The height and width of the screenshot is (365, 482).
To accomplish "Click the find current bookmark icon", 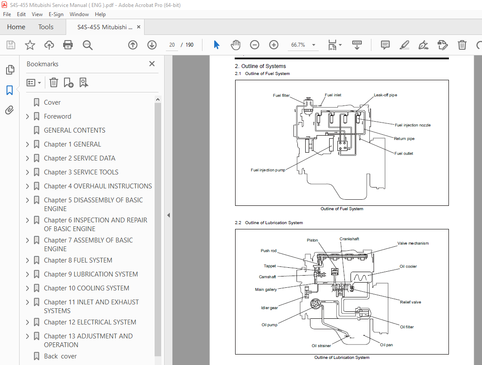I will [x=84, y=82].
